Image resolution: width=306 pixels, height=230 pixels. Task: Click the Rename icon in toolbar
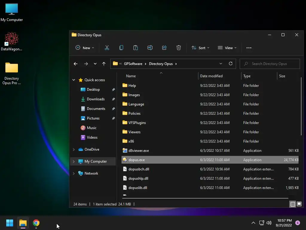coord(150,48)
